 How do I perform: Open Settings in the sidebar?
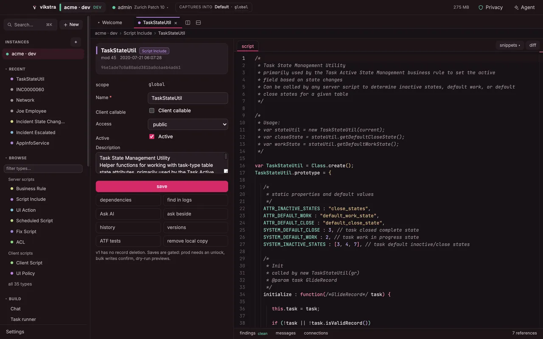15,332
